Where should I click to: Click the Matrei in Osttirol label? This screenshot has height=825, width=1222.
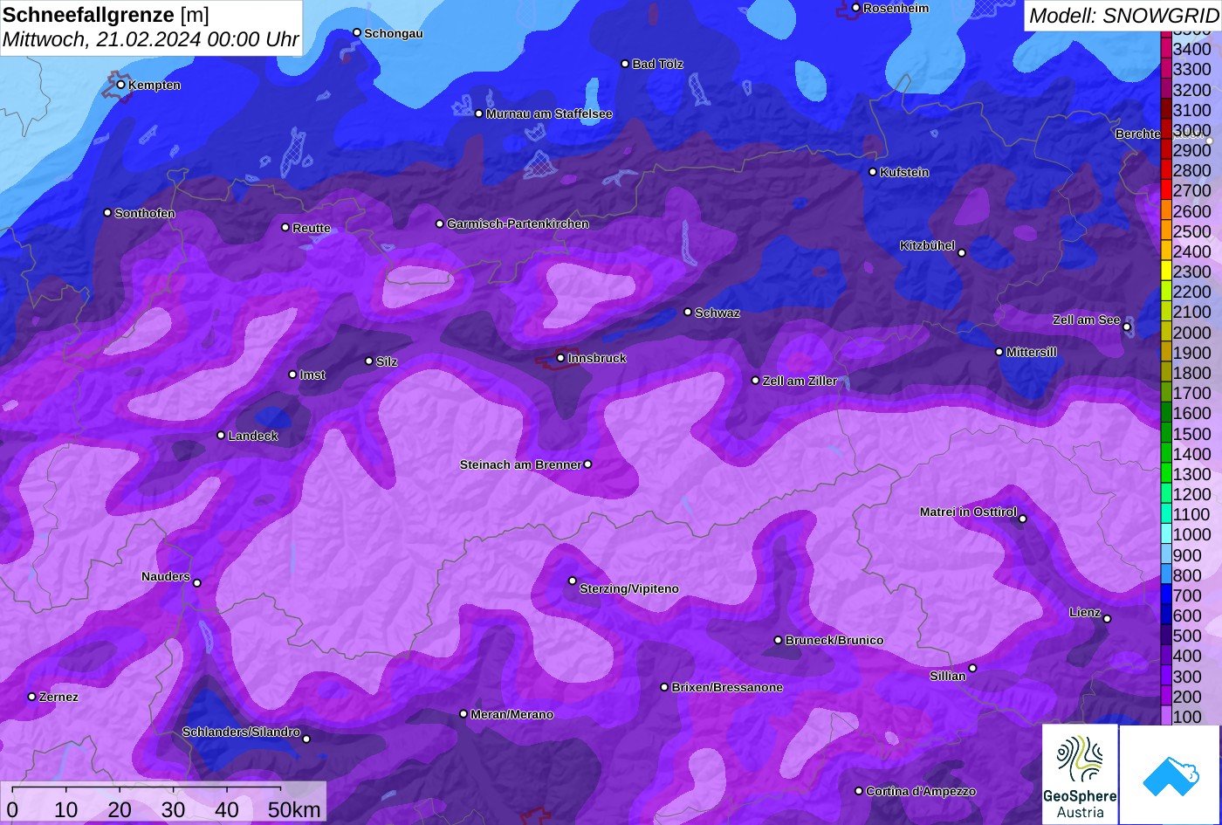coord(968,512)
